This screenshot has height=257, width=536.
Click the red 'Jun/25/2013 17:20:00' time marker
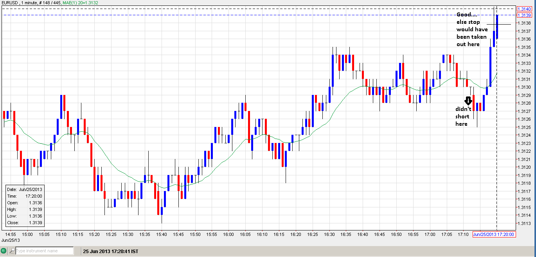point(494,234)
